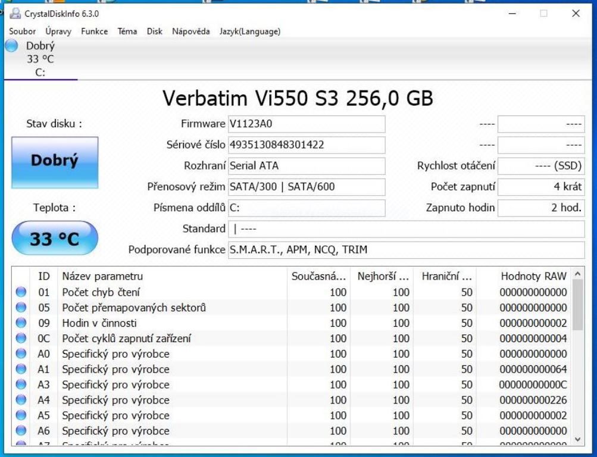Click the status orb for attribute A3
The image size is (597, 457).
21,384
